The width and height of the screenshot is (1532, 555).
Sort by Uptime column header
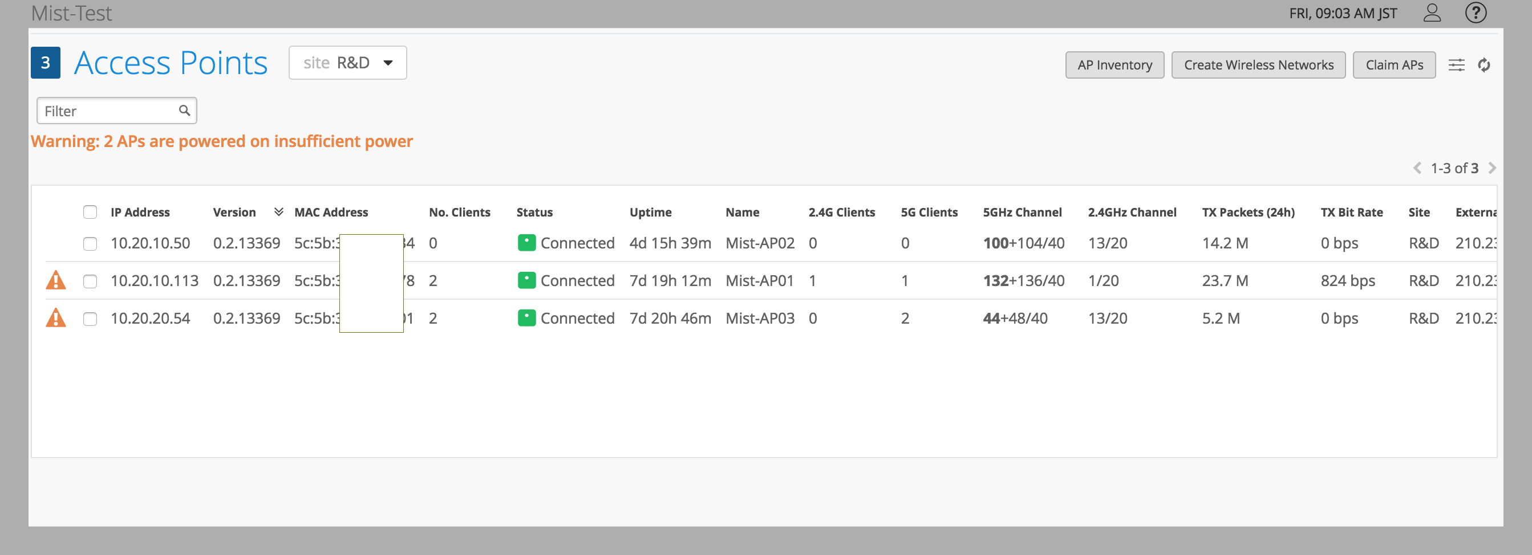650,212
